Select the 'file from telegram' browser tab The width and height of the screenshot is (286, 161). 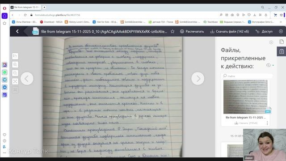25,7
